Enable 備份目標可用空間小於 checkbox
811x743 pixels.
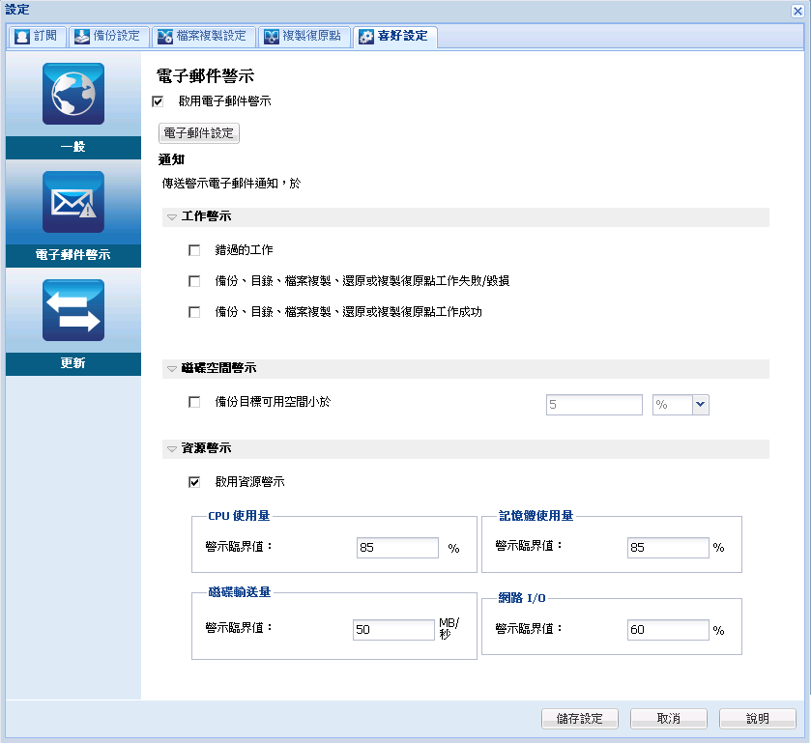194,402
